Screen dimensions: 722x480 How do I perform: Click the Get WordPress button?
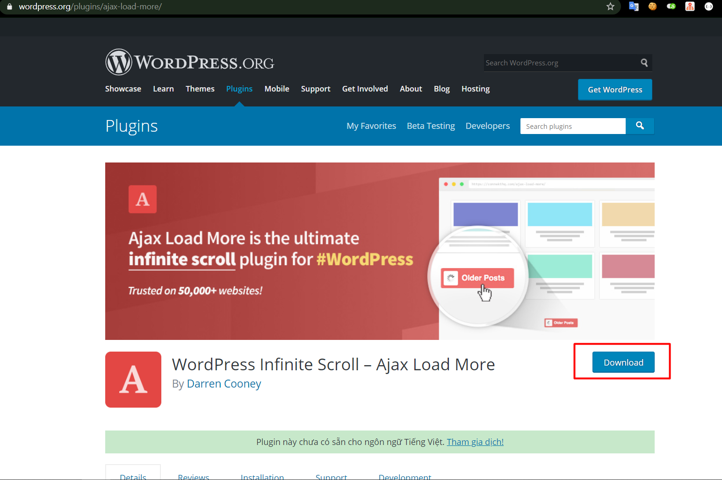tap(615, 89)
